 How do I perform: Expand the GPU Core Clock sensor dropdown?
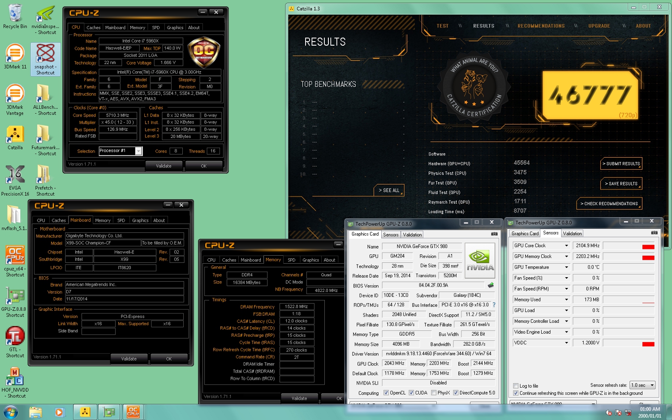pyautogui.click(x=566, y=246)
